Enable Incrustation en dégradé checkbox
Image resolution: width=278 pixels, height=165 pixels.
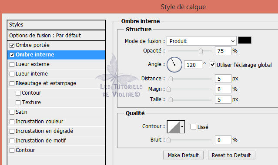(x=12, y=132)
